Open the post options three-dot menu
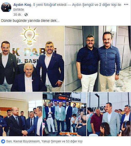131x146 pixels. 126,4
